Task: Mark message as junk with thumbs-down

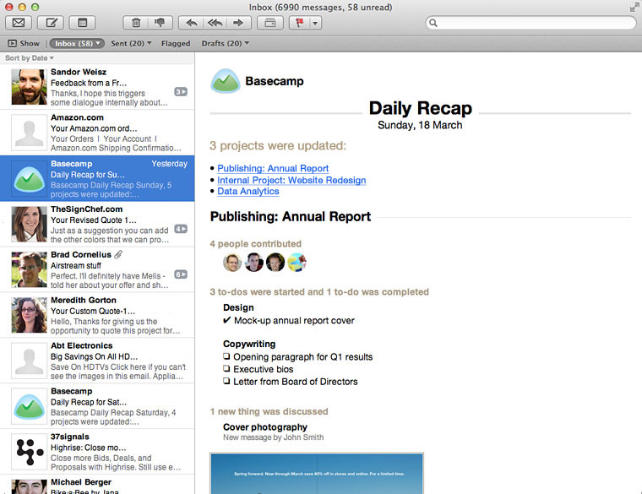Action: (160, 23)
